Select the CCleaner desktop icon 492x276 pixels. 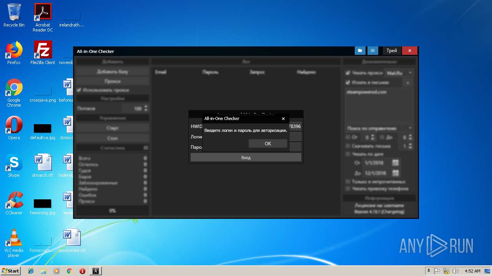coord(14,203)
